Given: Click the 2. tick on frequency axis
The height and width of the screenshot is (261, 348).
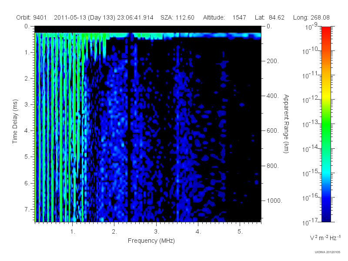Looking at the screenshot, I should (x=114, y=232).
